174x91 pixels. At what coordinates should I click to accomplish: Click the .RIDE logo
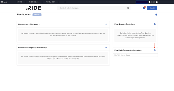[x=33, y=8]
